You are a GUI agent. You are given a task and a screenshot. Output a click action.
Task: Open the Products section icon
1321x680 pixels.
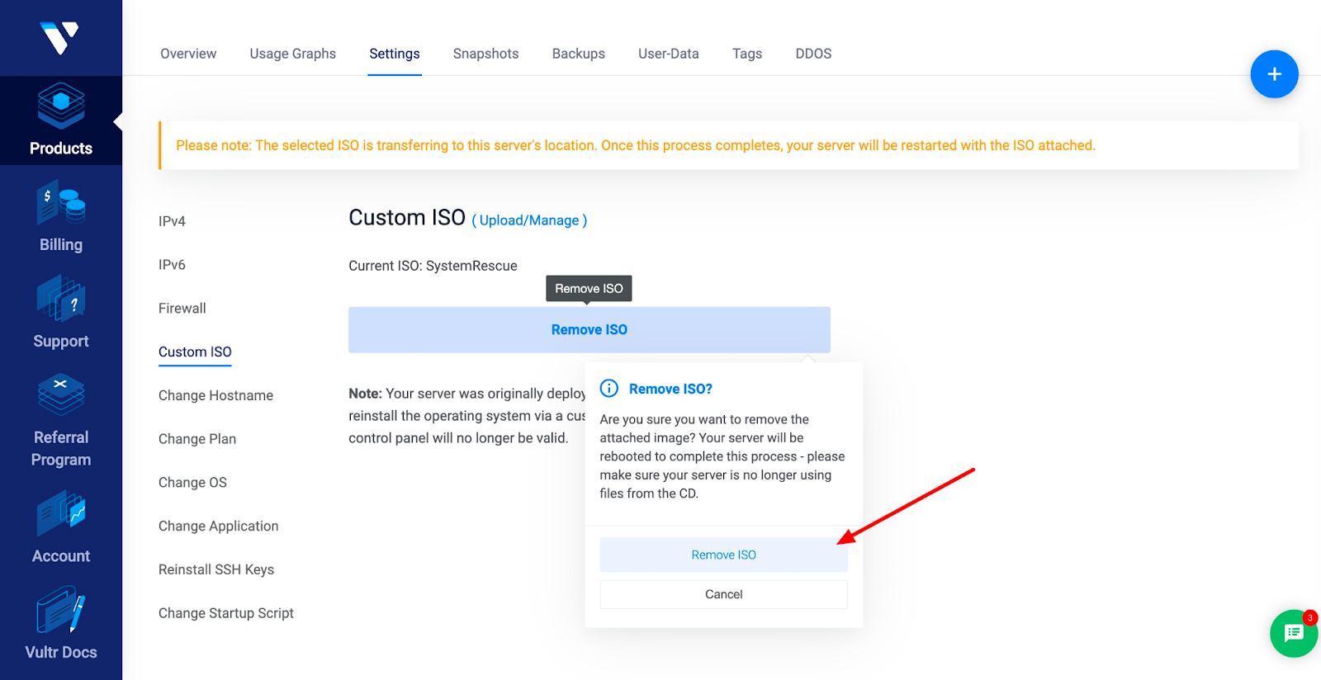coord(61,106)
